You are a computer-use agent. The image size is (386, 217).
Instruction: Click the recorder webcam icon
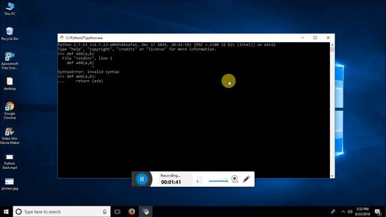pyautogui.click(x=235, y=179)
